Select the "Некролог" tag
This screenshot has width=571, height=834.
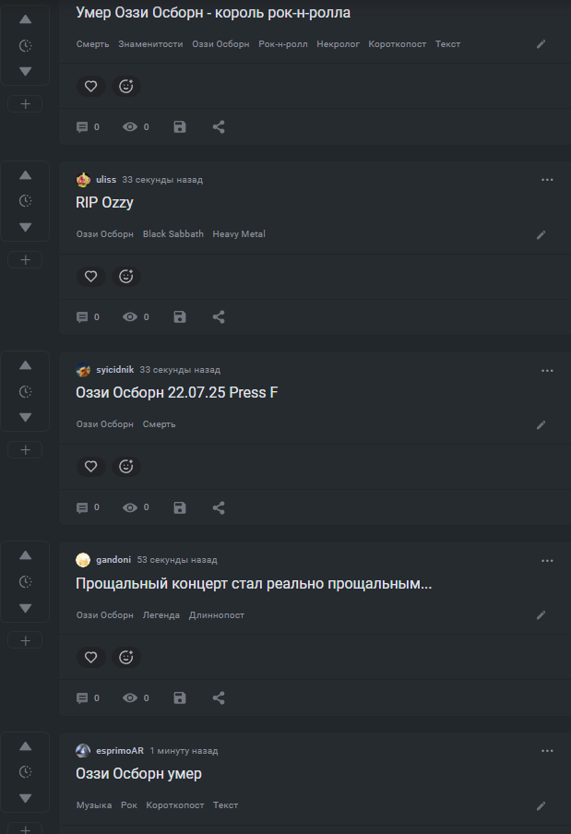tap(338, 44)
